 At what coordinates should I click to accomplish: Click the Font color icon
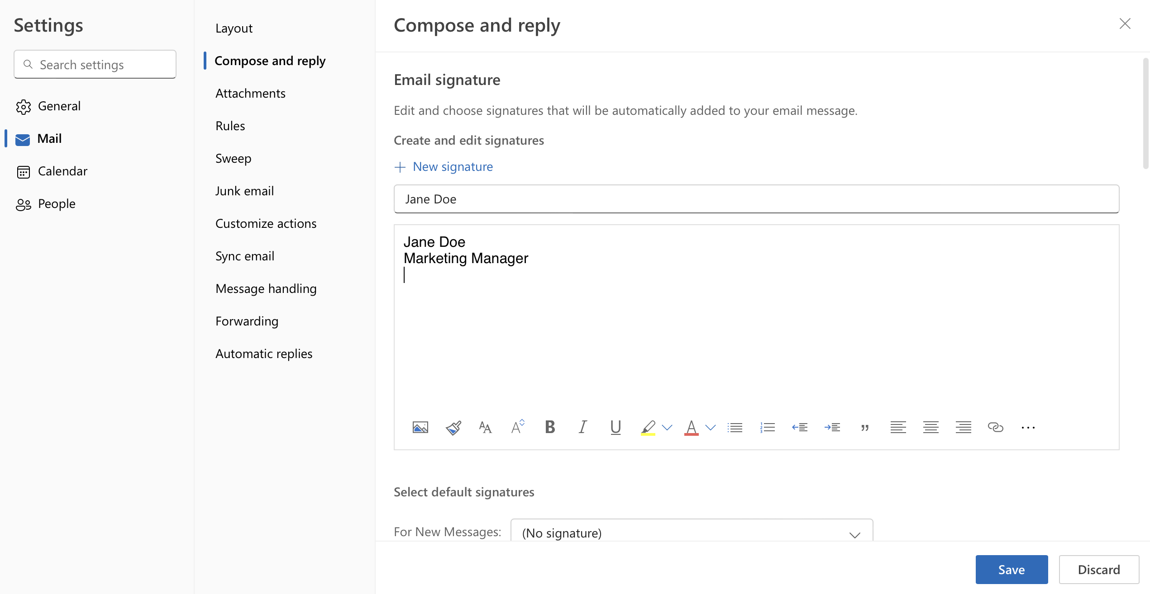click(691, 427)
